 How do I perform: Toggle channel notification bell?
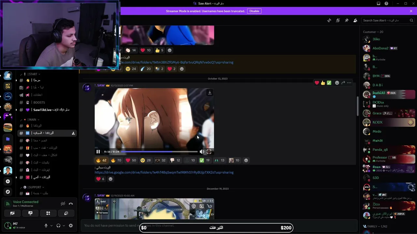pos(338,20)
